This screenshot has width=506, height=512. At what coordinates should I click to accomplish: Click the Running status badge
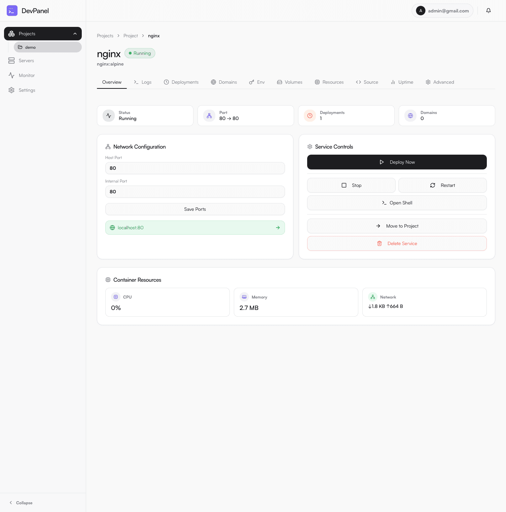140,53
